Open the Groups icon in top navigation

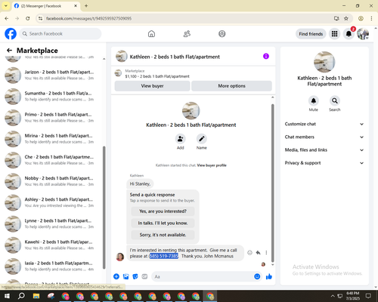[222, 34]
